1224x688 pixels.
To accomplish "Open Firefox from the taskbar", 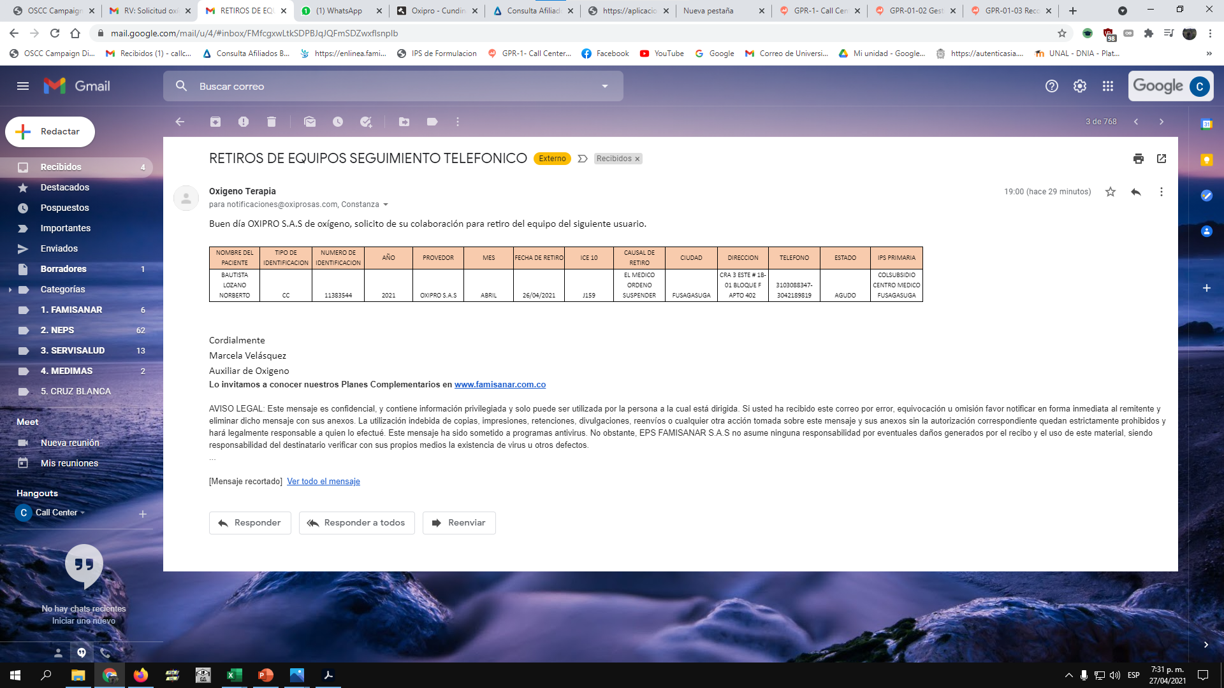I will point(141,675).
